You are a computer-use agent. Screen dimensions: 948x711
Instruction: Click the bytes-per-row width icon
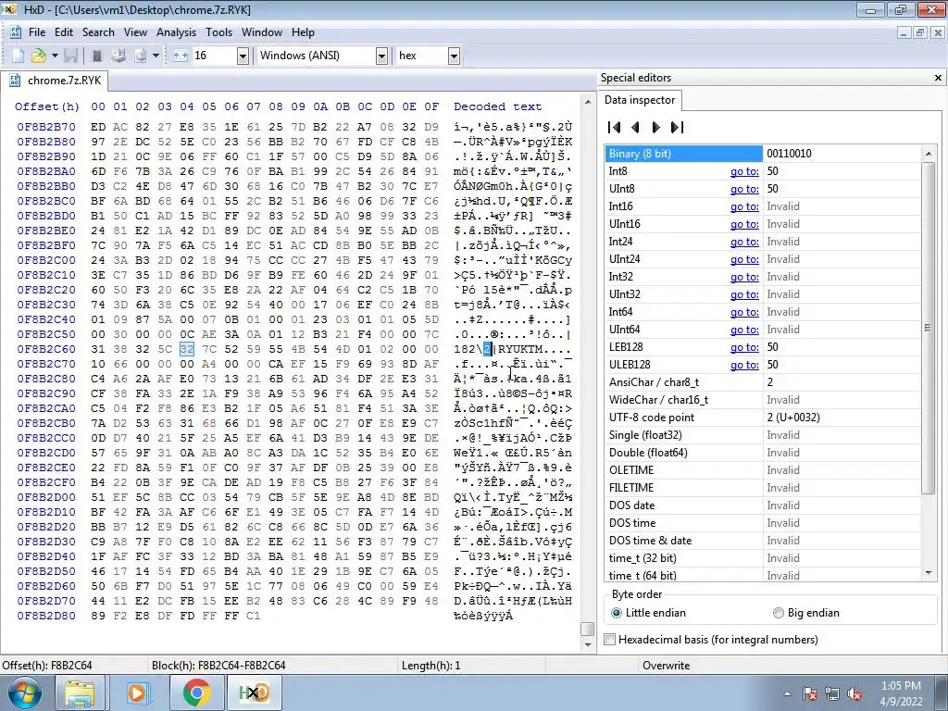pos(181,56)
